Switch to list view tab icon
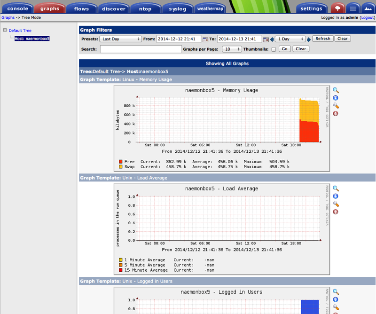This screenshot has height=314, width=376. point(353,8)
